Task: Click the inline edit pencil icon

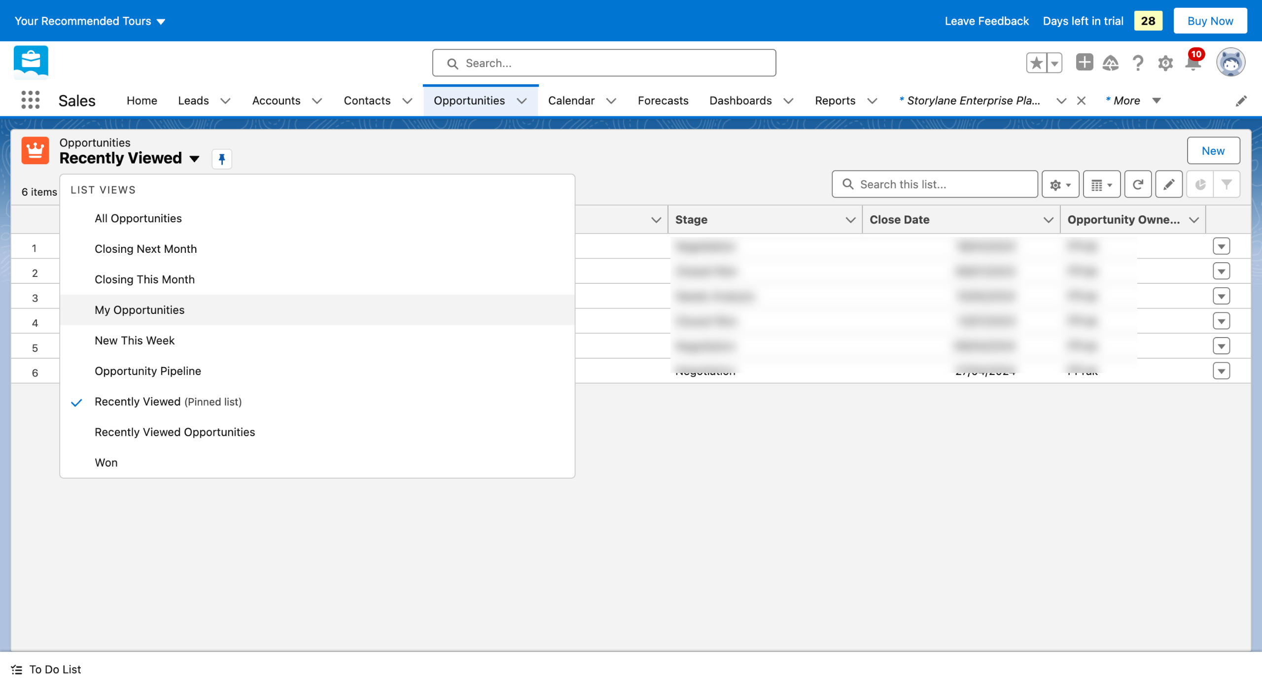Action: (x=1169, y=184)
